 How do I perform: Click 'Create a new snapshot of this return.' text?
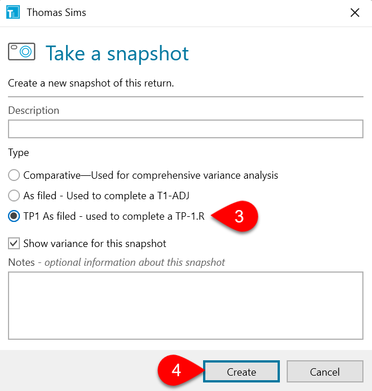[91, 83]
